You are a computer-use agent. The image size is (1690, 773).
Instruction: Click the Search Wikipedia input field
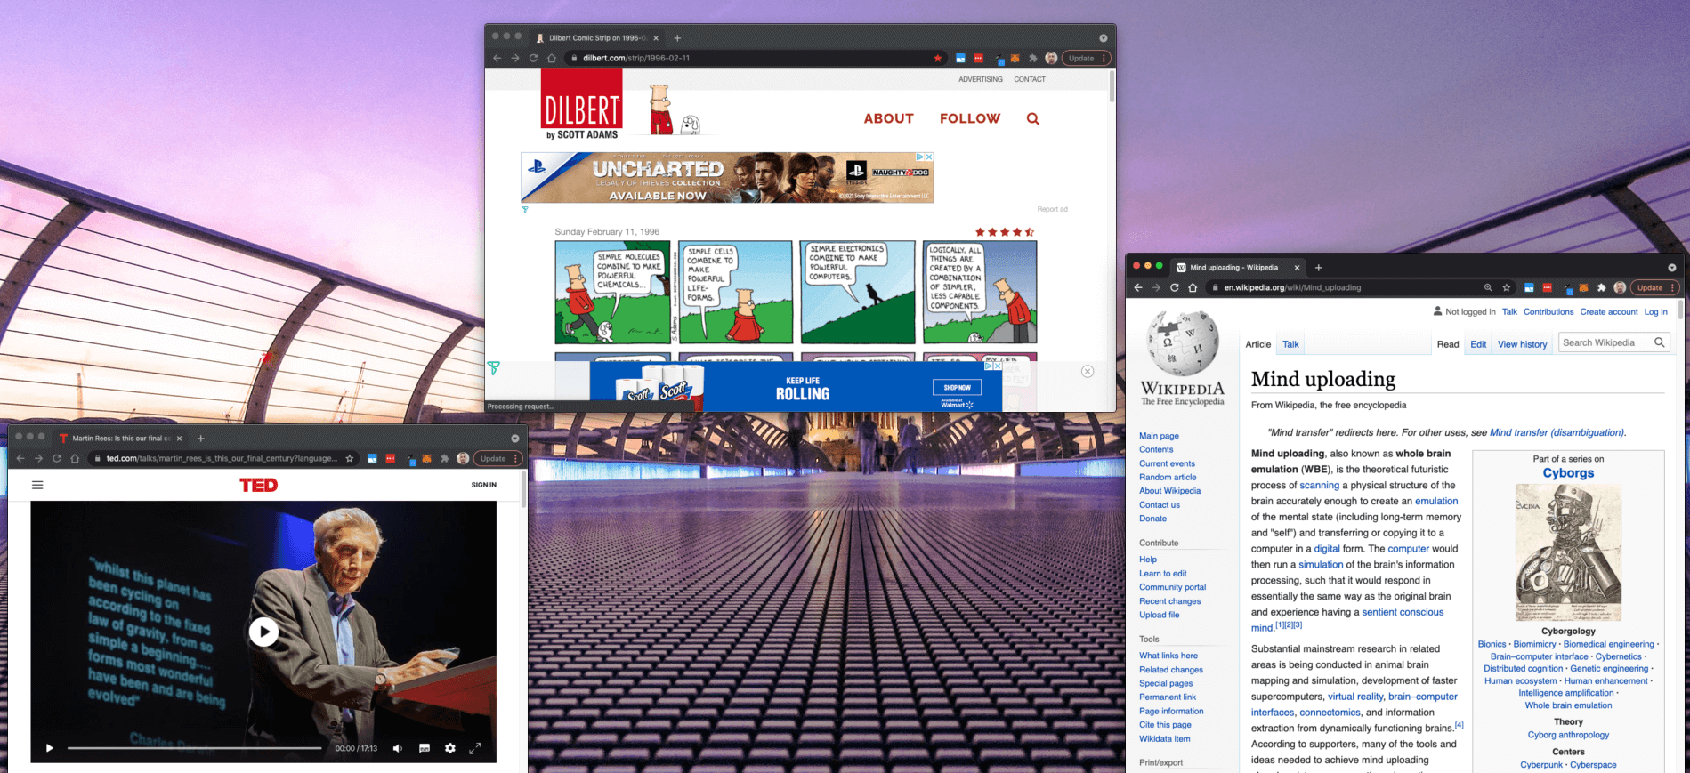point(1605,342)
